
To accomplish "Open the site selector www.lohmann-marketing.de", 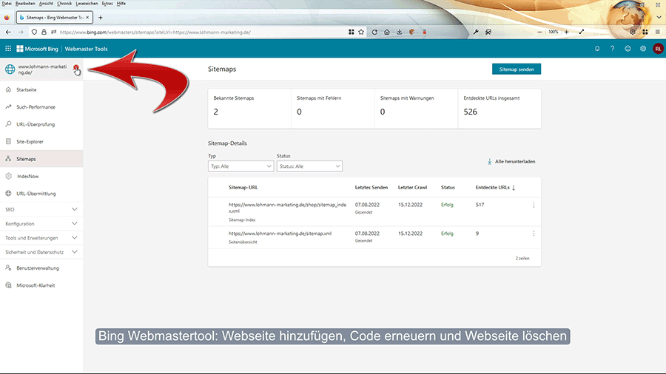I will point(41,69).
